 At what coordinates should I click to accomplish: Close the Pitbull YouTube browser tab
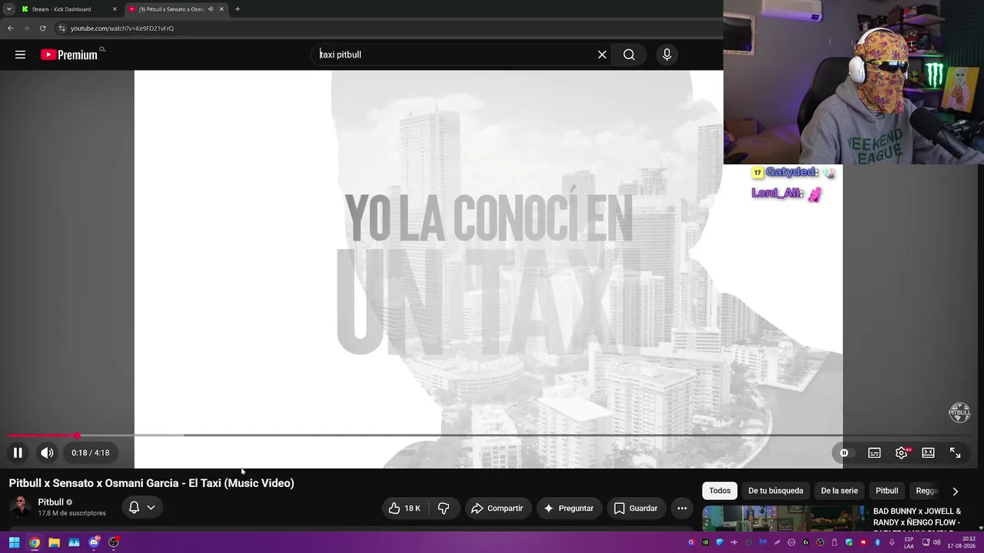[x=221, y=9]
